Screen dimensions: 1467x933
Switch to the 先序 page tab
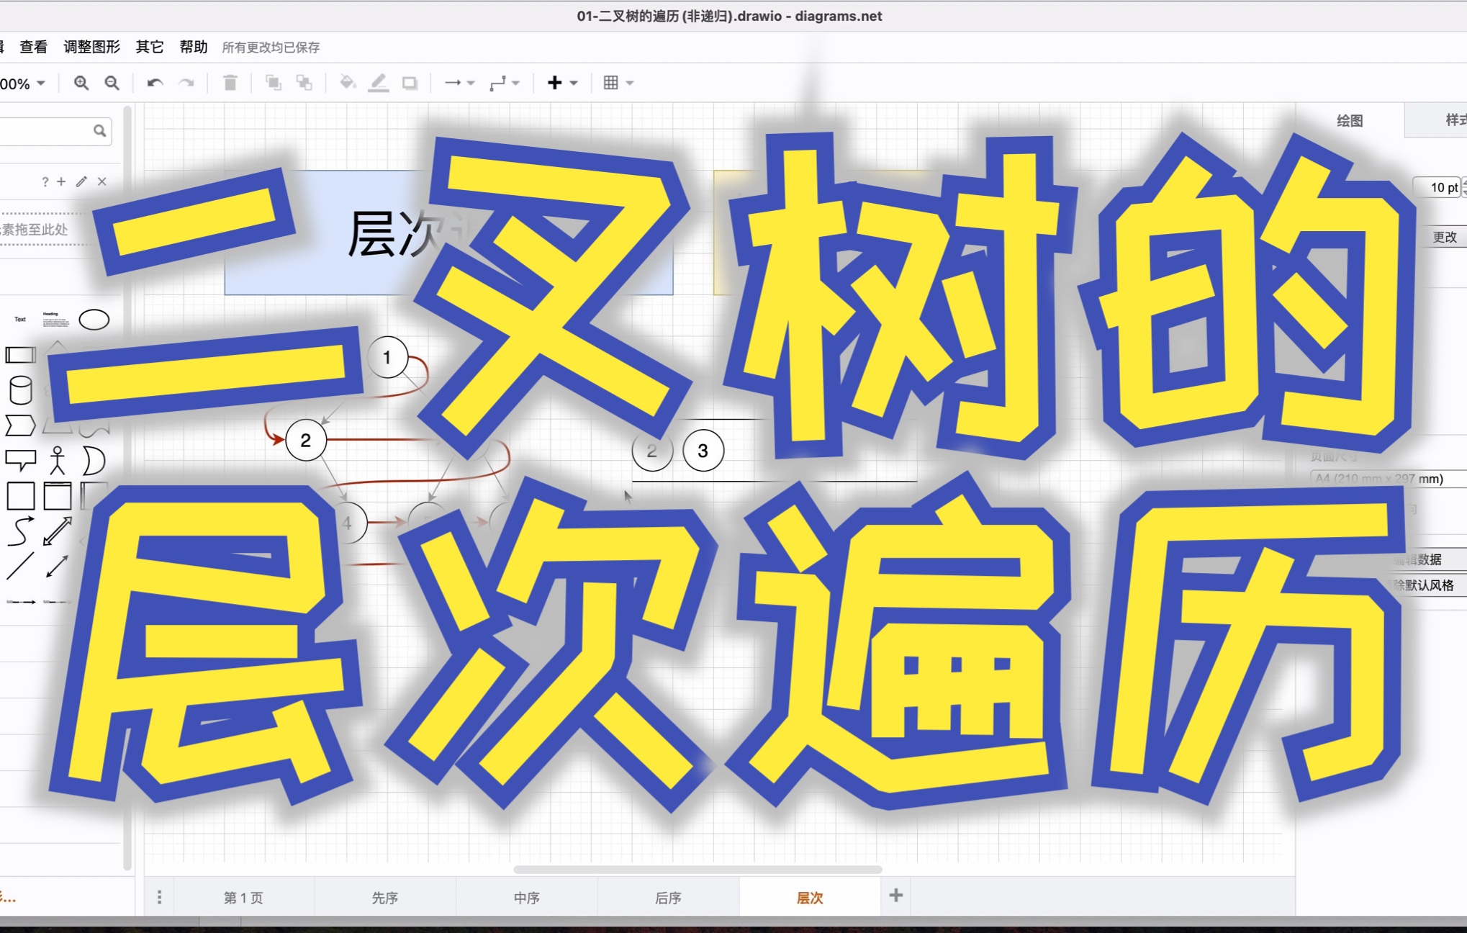(x=384, y=898)
